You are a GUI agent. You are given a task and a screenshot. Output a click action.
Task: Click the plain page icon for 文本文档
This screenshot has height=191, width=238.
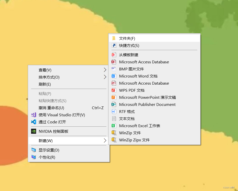point(114,119)
